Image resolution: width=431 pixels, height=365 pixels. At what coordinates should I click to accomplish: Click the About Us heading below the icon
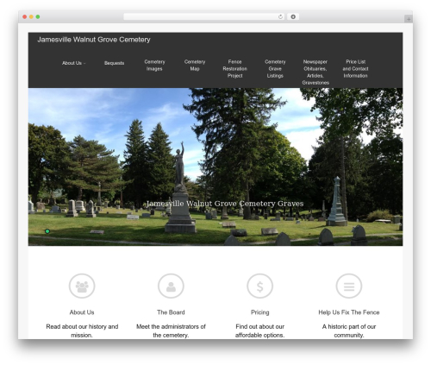click(x=82, y=312)
